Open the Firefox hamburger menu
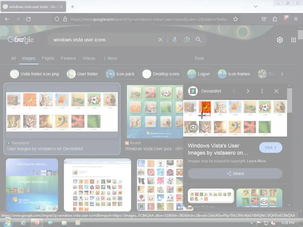This screenshot has width=303, height=227. point(296,19)
